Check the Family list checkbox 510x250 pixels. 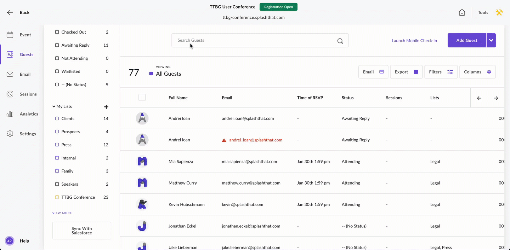click(57, 171)
